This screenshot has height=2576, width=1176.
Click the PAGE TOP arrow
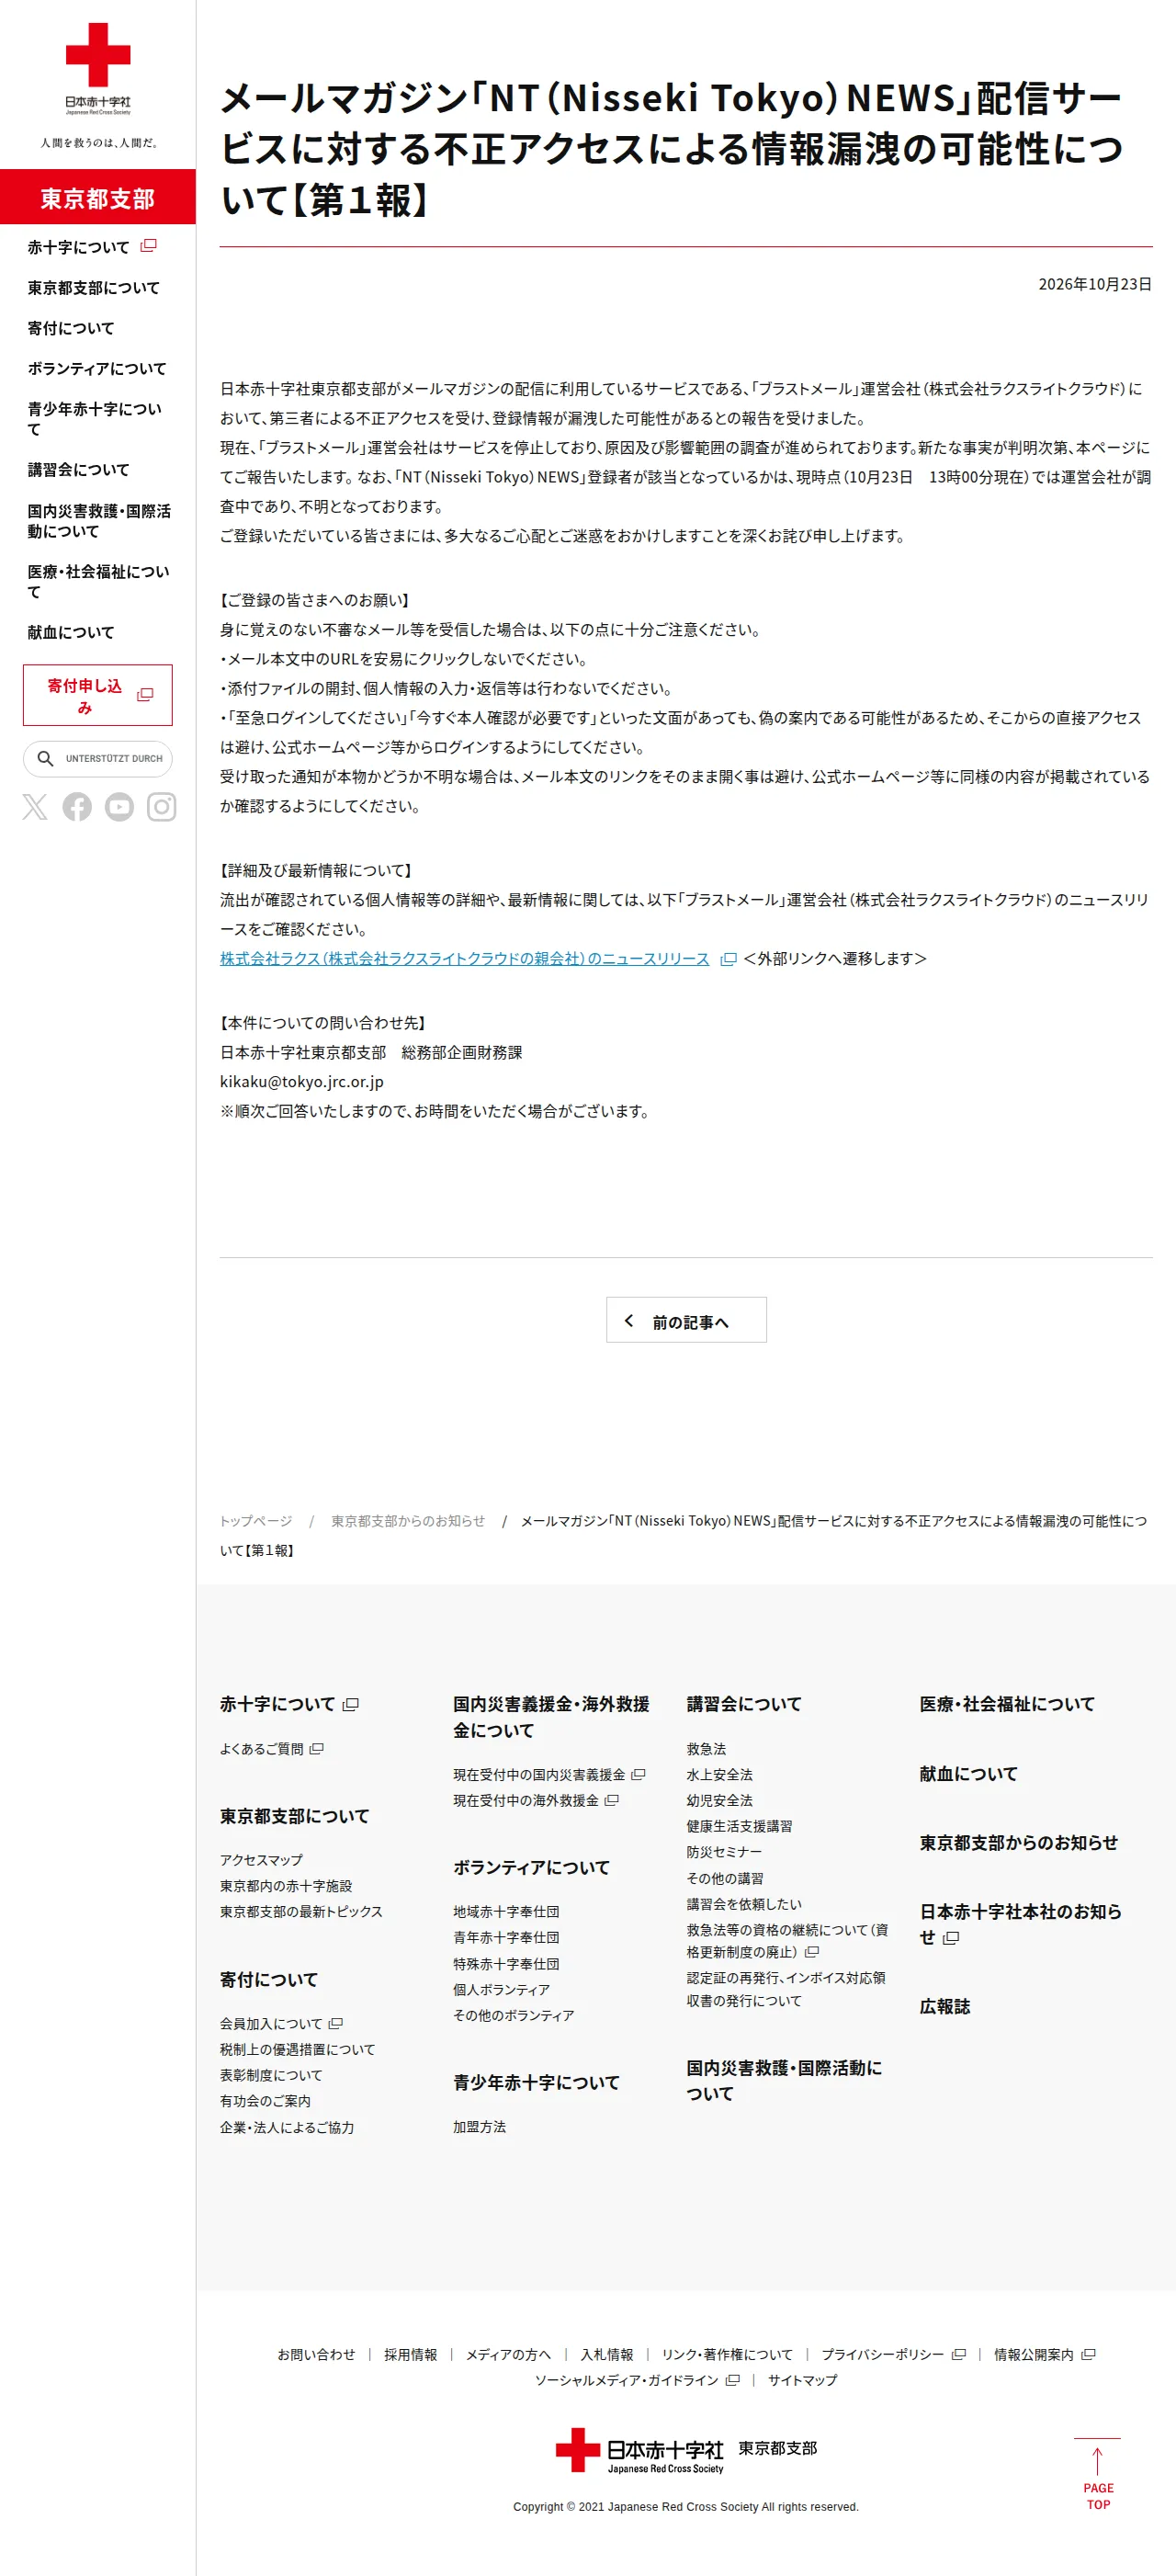coord(1097,2474)
